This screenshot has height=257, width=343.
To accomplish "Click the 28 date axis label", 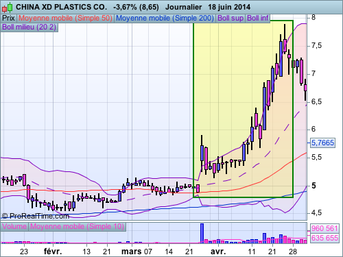I will point(293,252).
